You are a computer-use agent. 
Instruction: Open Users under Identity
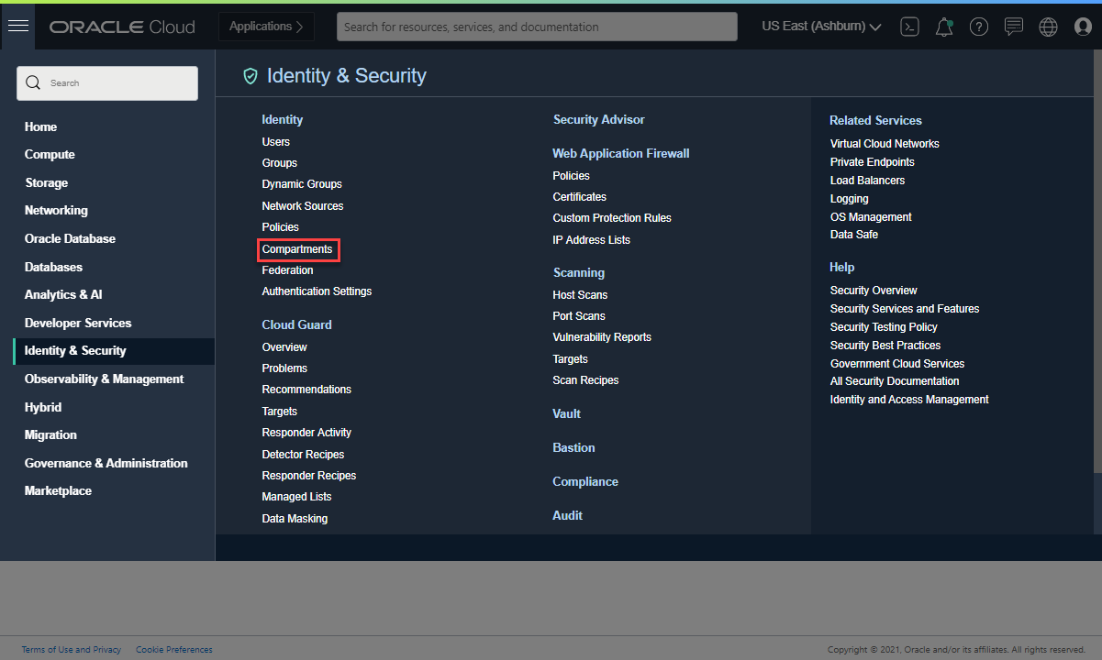pos(276,142)
